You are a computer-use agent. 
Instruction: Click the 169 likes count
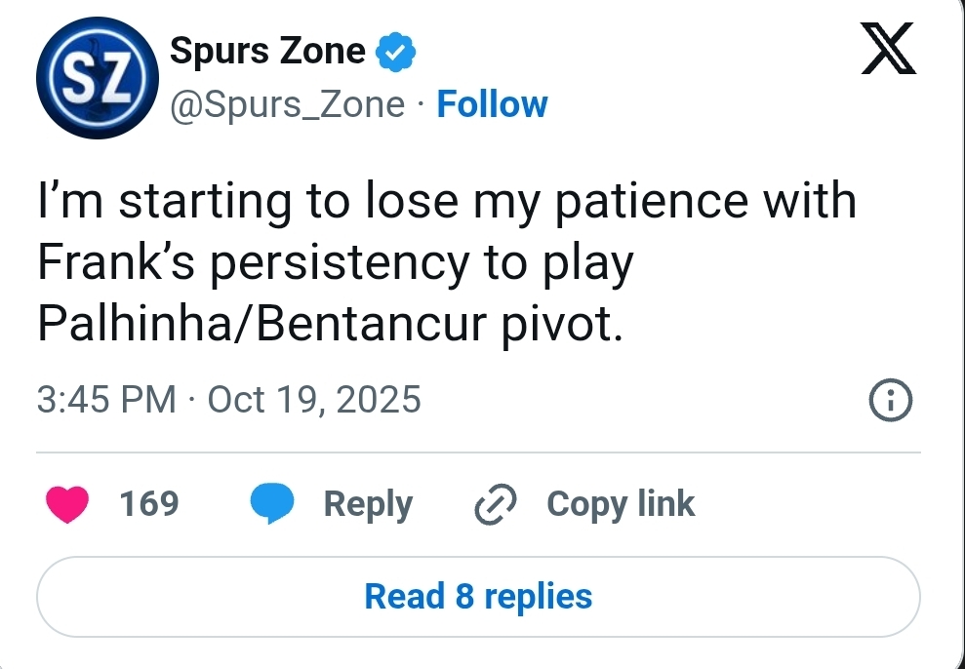(x=149, y=504)
